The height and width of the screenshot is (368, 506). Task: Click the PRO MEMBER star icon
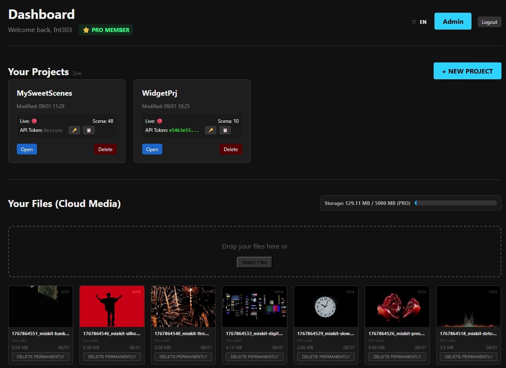click(x=87, y=30)
